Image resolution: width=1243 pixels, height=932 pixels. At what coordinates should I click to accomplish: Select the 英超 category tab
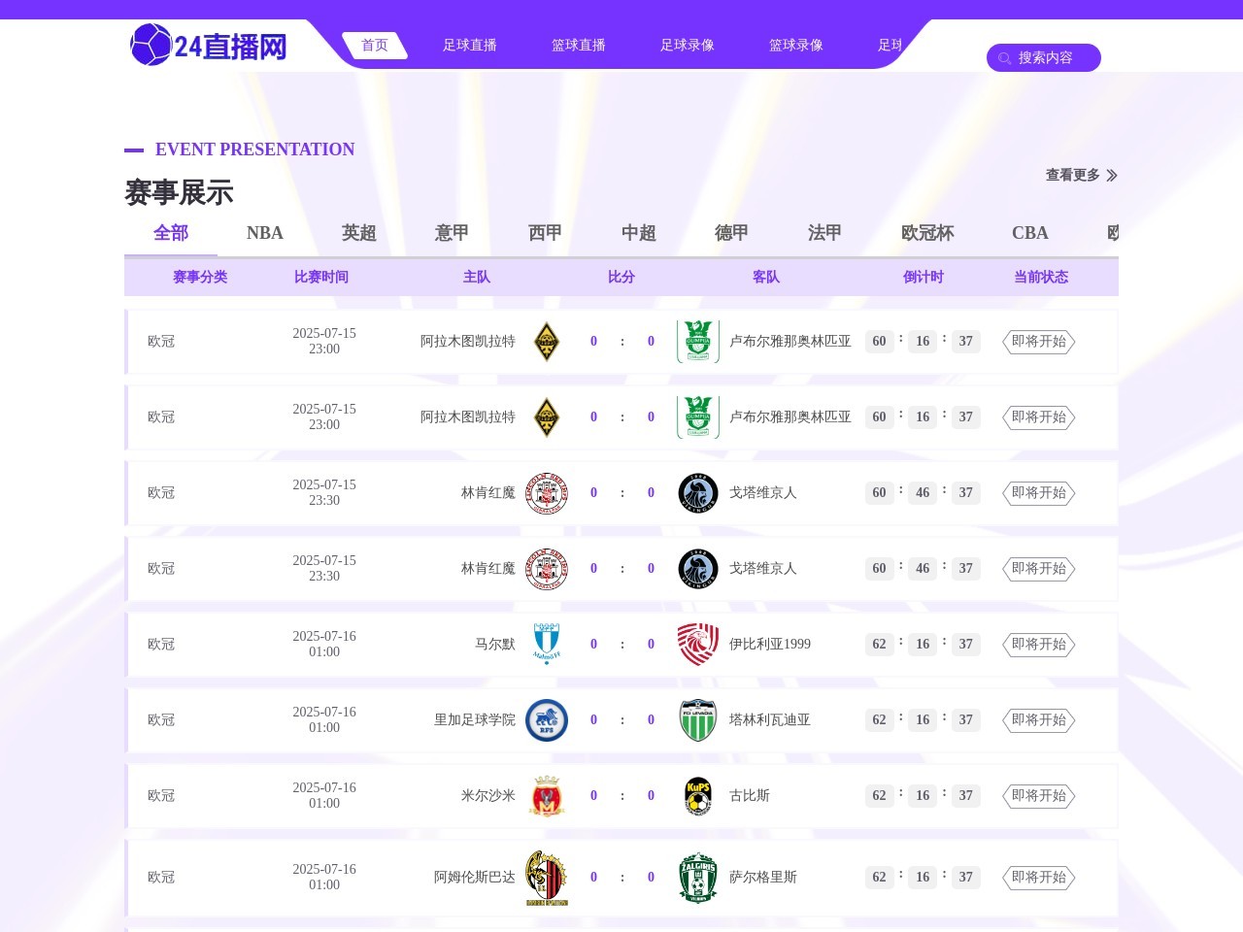(356, 233)
